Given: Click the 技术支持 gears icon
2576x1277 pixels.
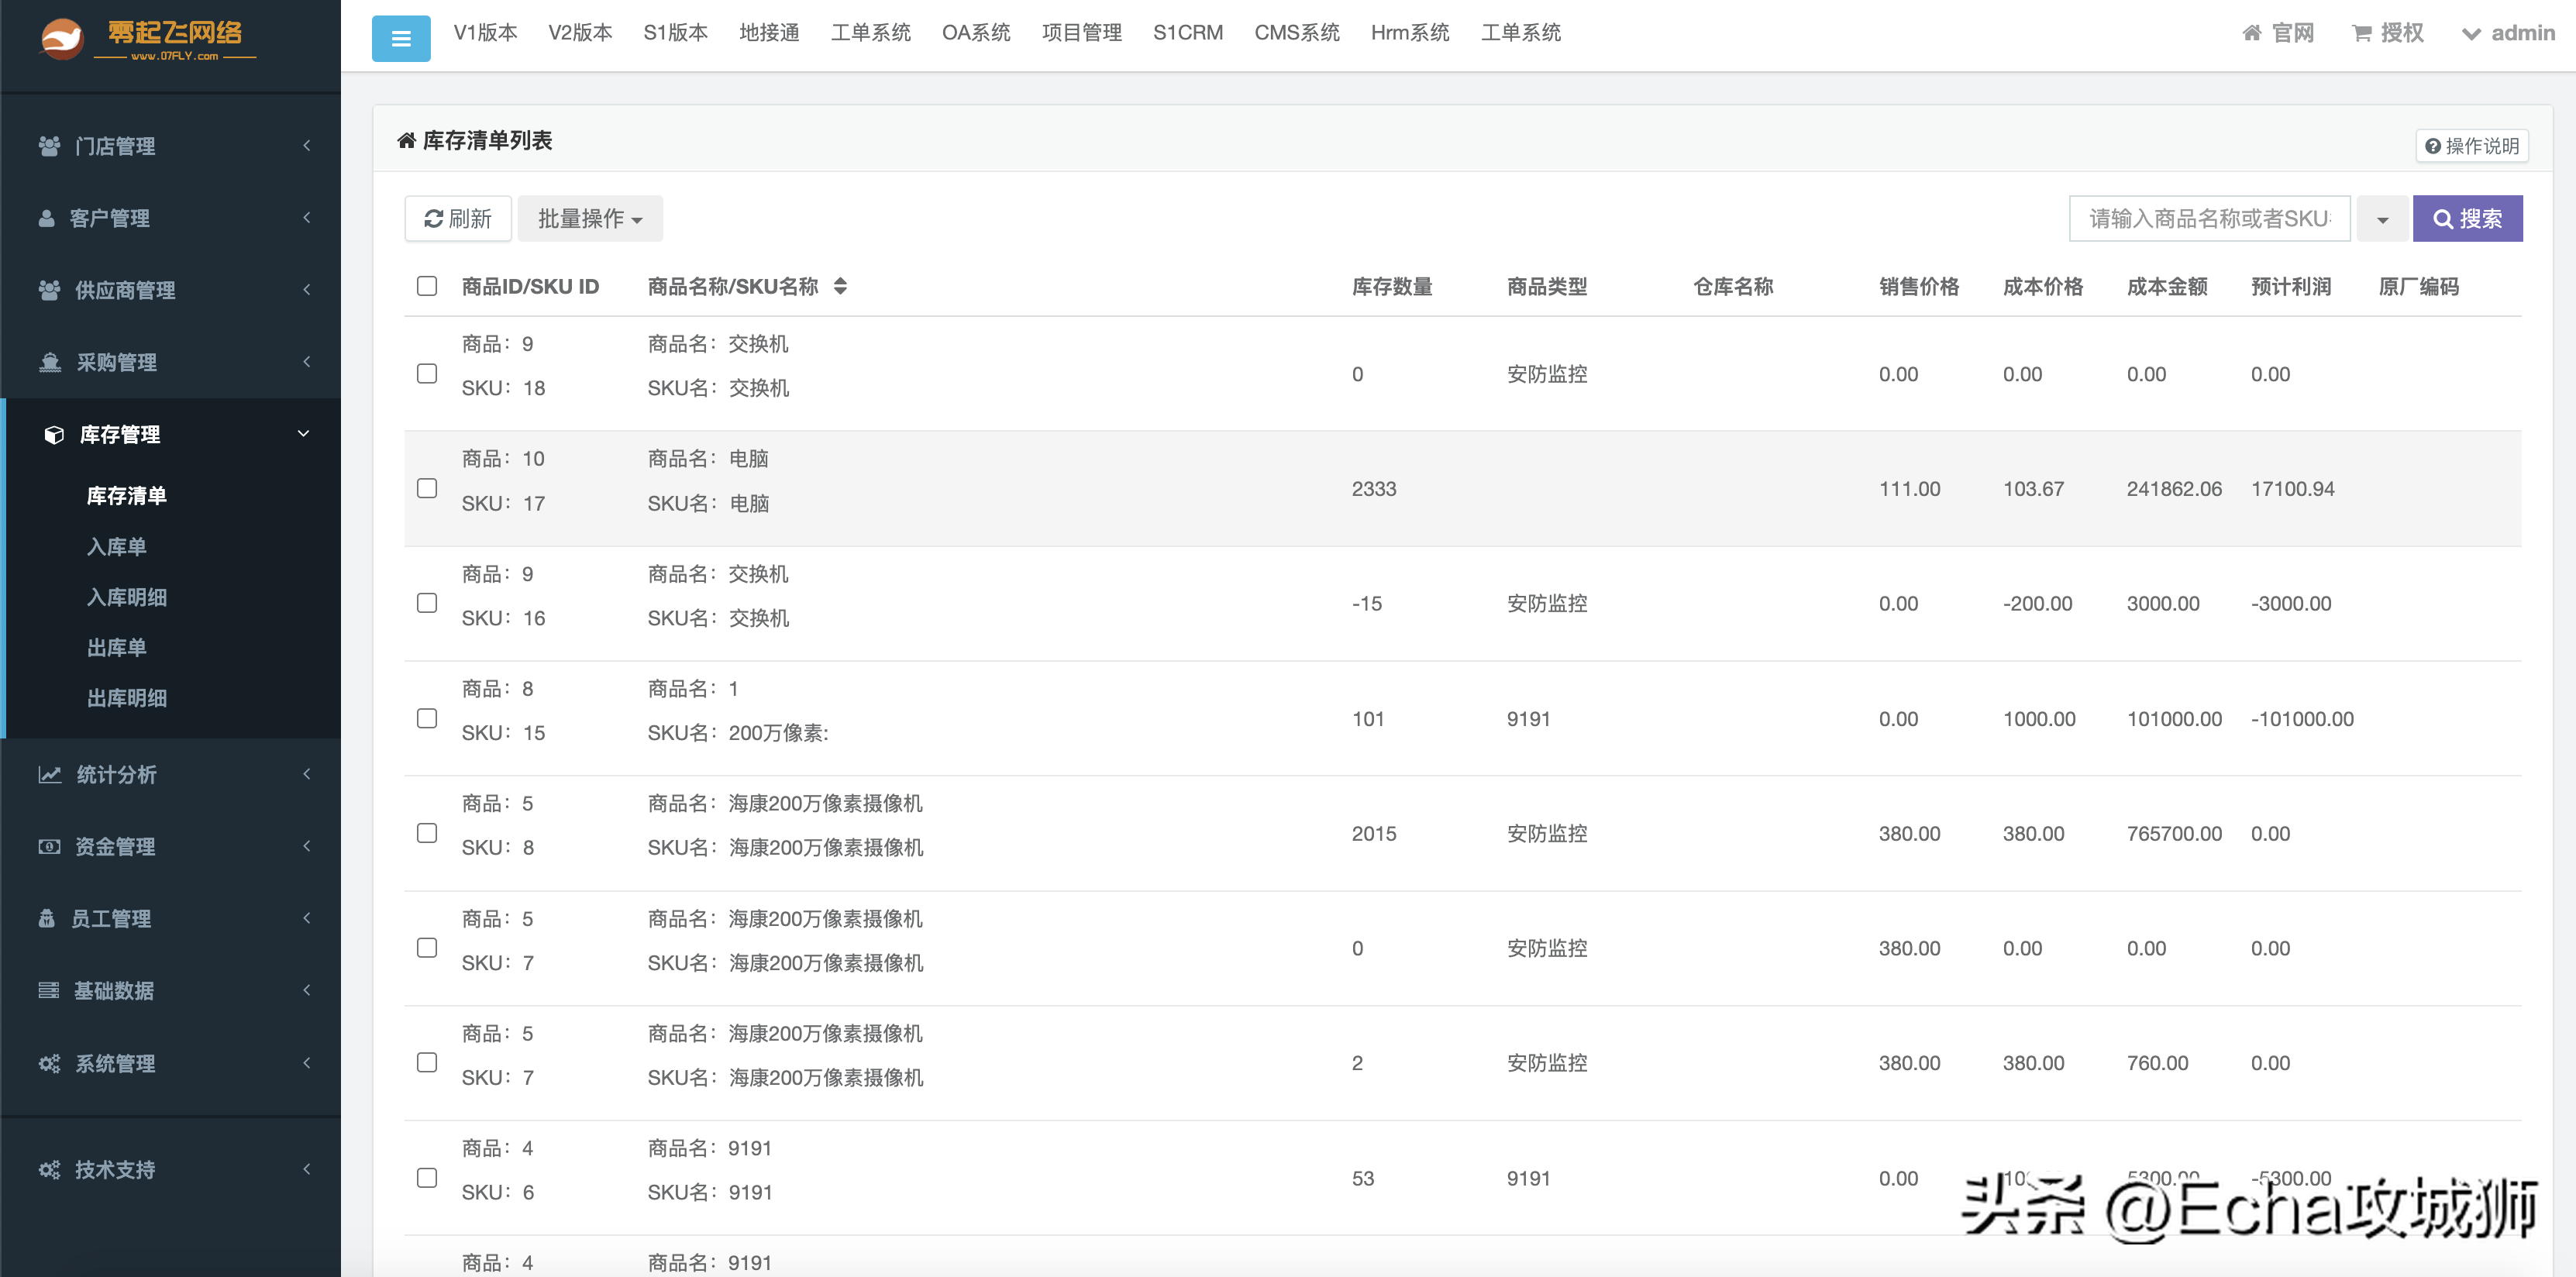Looking at the screenshot, I should click(x=49, y=1169).
